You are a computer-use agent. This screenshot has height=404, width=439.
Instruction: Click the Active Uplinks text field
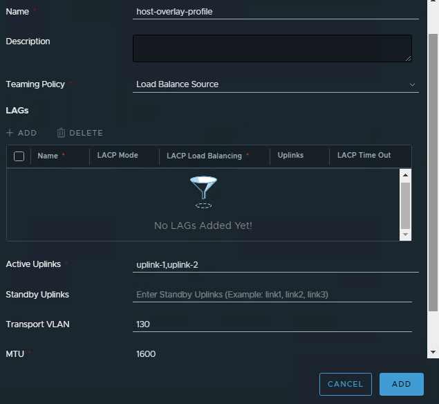tap(275, 265)
